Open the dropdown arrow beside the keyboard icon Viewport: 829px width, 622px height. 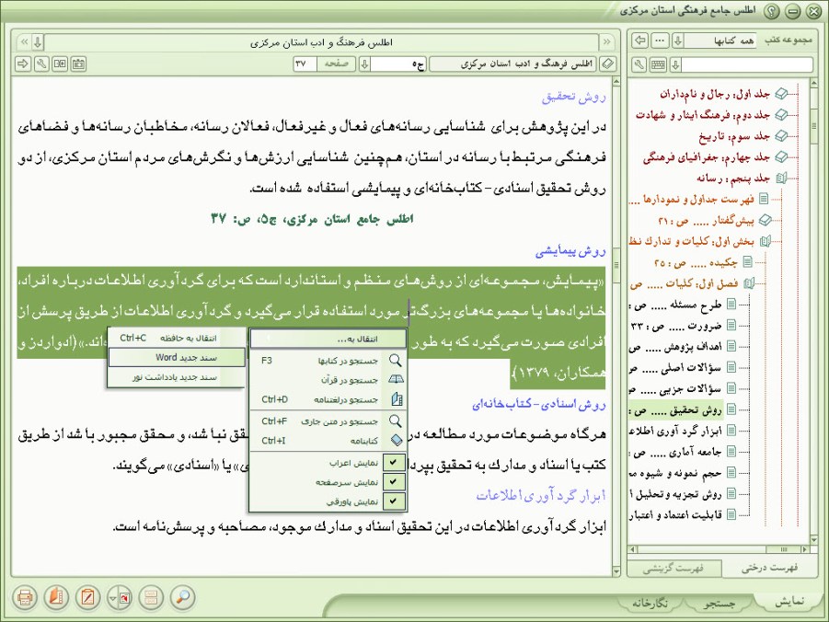point(675,64)
